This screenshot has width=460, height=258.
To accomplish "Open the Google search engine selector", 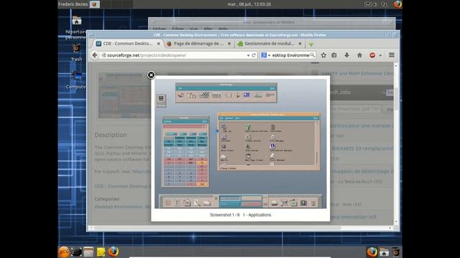I will tap(265, 55).
